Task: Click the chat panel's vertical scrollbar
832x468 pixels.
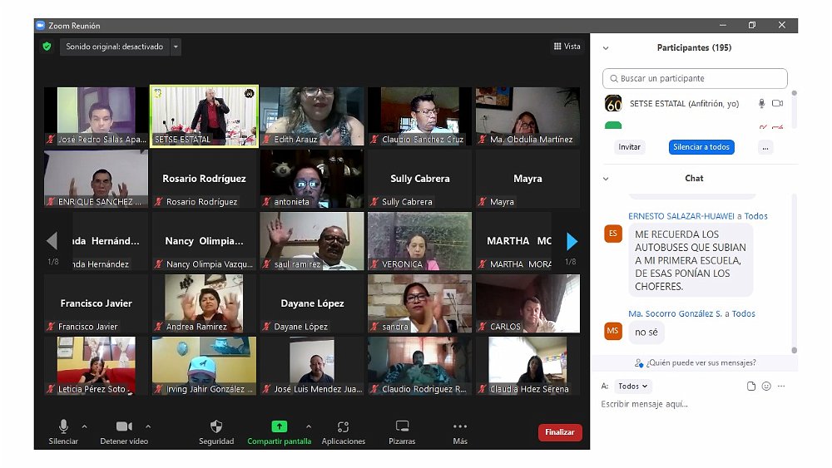Action: click(794, 274)
